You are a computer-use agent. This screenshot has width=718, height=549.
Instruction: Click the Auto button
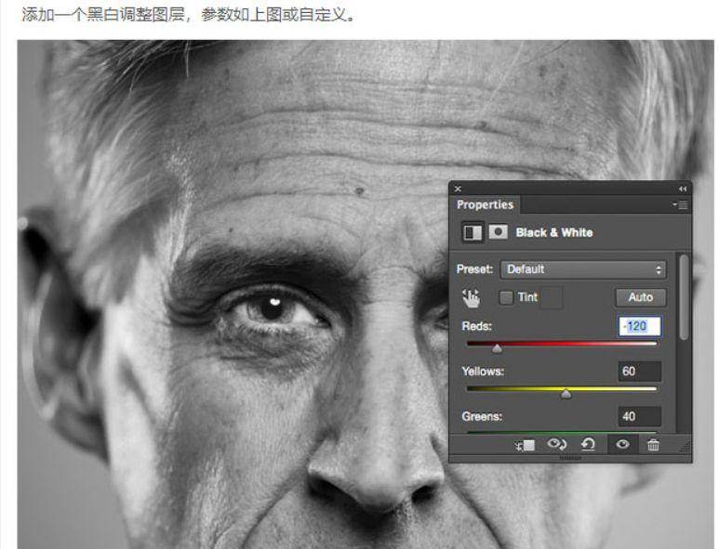640,297
